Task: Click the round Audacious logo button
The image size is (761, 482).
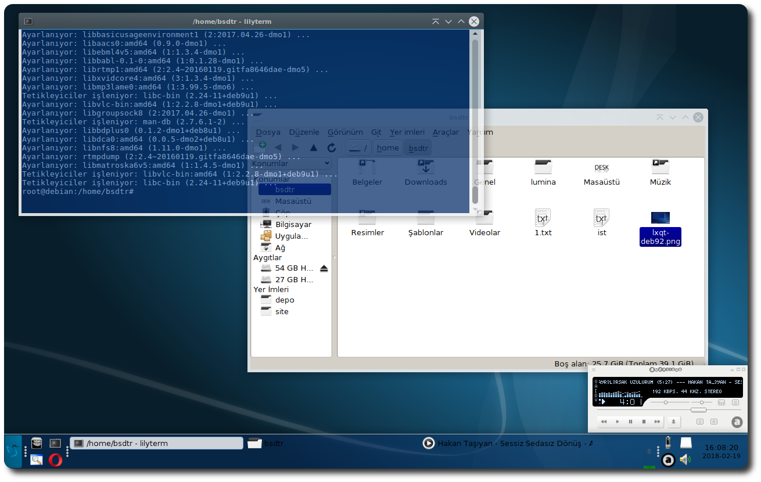Action: [x=737, y=422]
